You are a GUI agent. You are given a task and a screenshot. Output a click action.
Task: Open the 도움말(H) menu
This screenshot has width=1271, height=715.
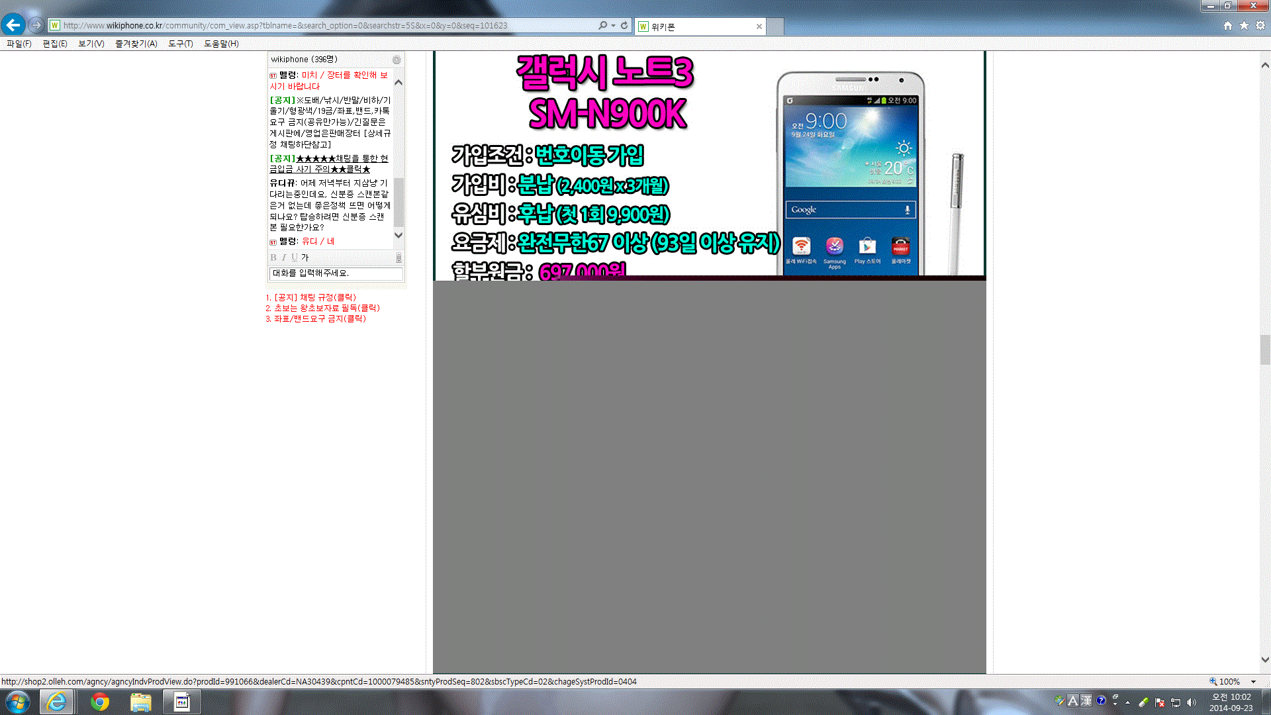click(221, 44)
